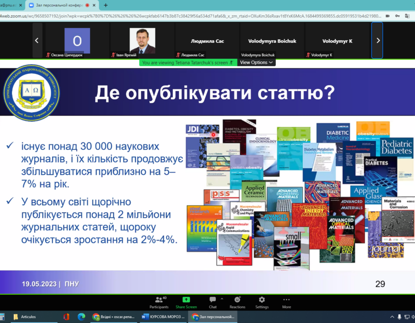Switch to the КУРСОВА МОРОЗ Word document
The height and width of the screenshot is (323, 415).
point(163,317)
